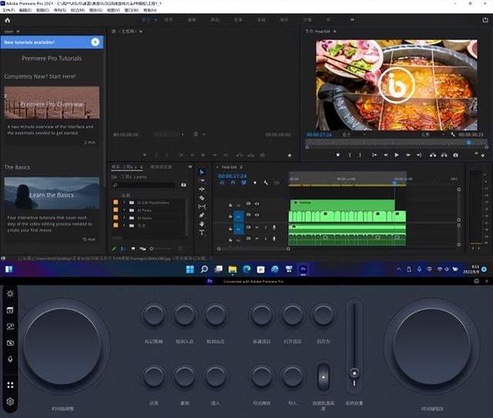Open the 序列(S) menu

[60, 10]
